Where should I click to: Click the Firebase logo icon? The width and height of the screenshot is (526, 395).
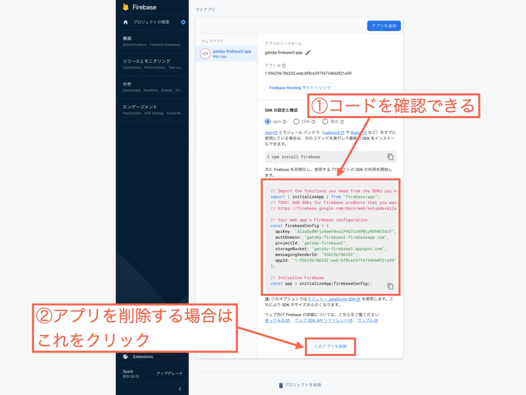(x=125, y=7)
